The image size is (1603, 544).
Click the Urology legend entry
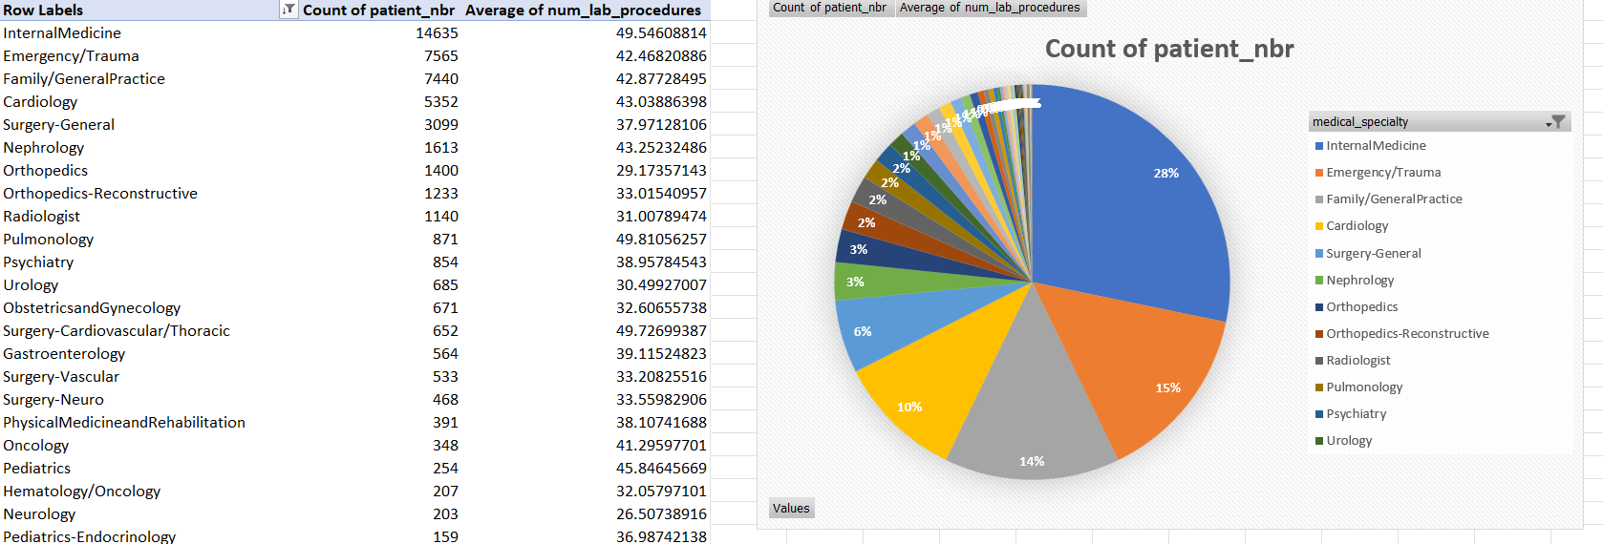pyautogui.click(x=1343, y=441)
